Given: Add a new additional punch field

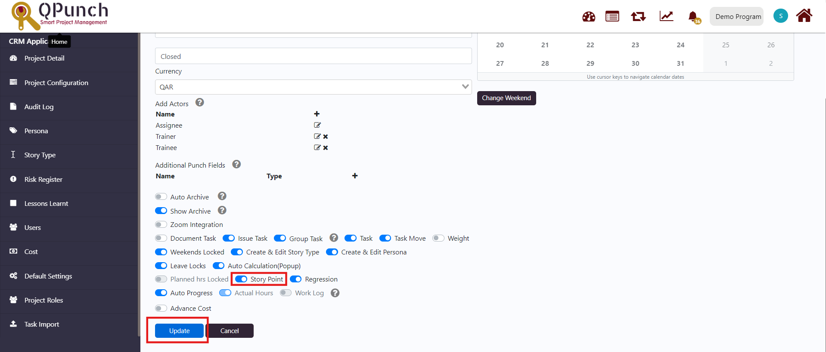Looking at the screenshot, I should tap(355, 176).
